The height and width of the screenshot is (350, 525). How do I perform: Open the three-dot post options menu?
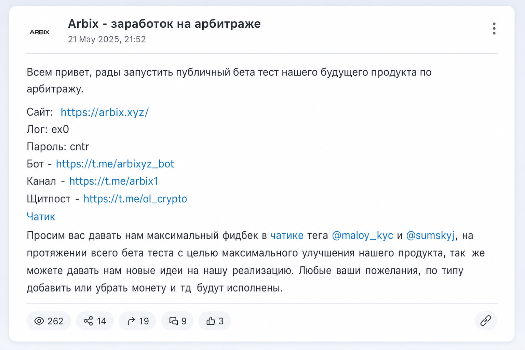click(494, 29)
